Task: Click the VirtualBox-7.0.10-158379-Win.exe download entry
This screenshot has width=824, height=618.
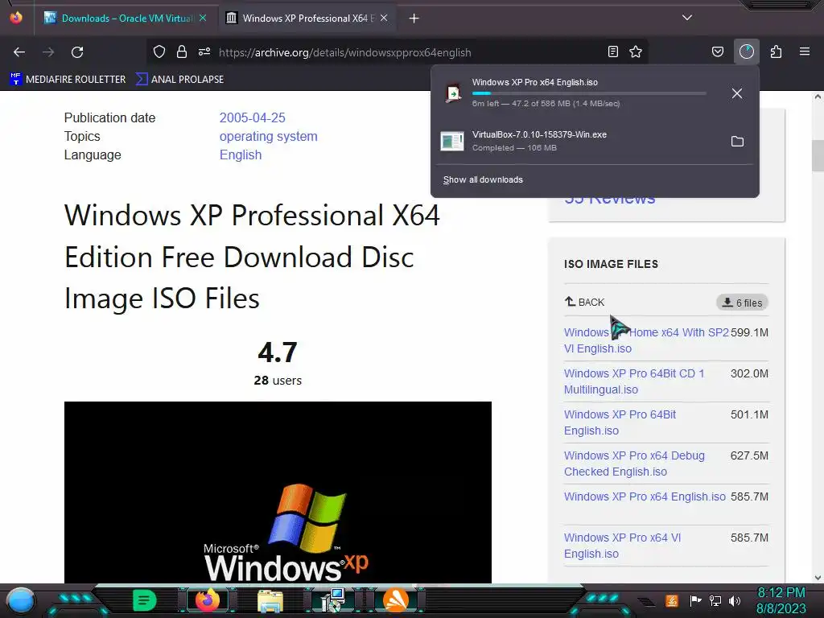Action: coord(595,141)
